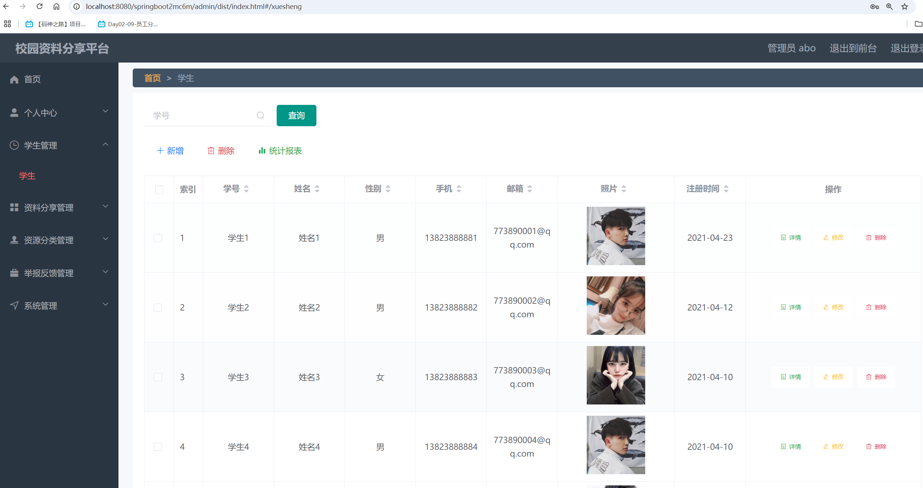Open the 首页 sidebar menu item

(32, 79)
